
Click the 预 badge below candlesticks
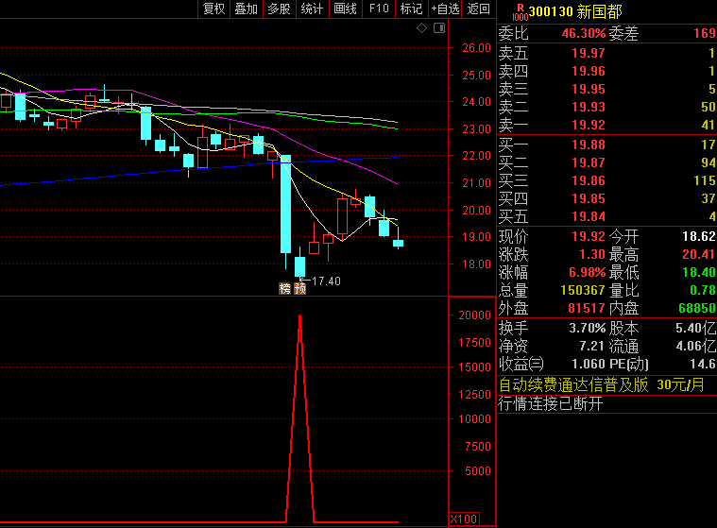click(300, 288)
